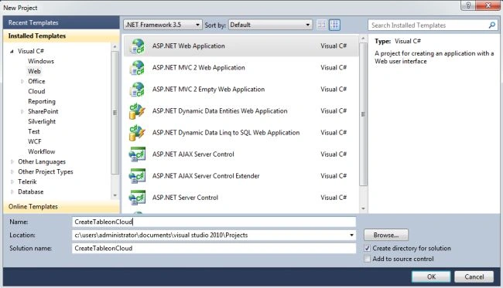Select the WCF category
The height and width of the screenshot is (288, 503).
[x=34, y=141]
